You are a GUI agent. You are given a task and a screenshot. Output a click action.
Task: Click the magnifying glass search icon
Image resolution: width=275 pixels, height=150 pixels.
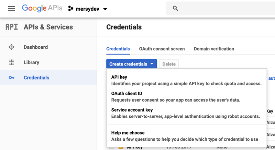pos(175,9)
